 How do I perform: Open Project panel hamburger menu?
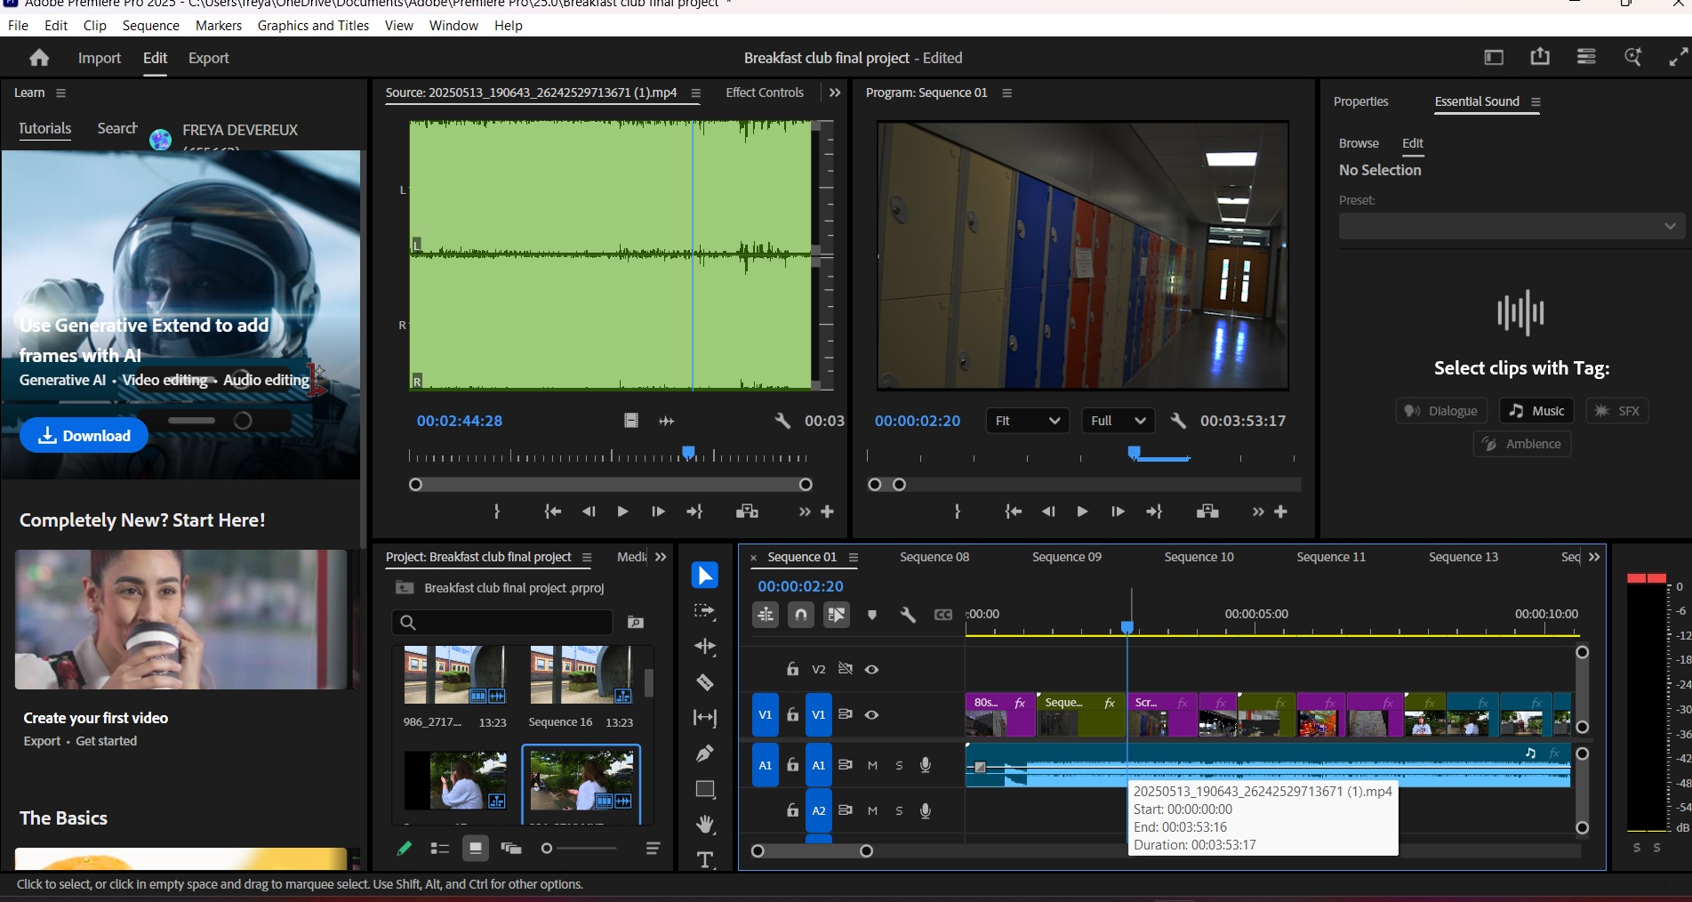(587, 557)
